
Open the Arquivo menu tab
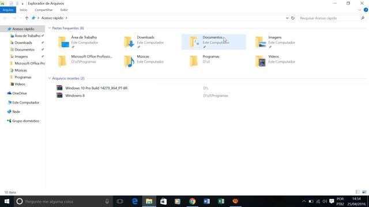click(x=8, y=10)
